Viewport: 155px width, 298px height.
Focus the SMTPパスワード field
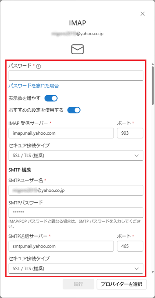[76, 213]
